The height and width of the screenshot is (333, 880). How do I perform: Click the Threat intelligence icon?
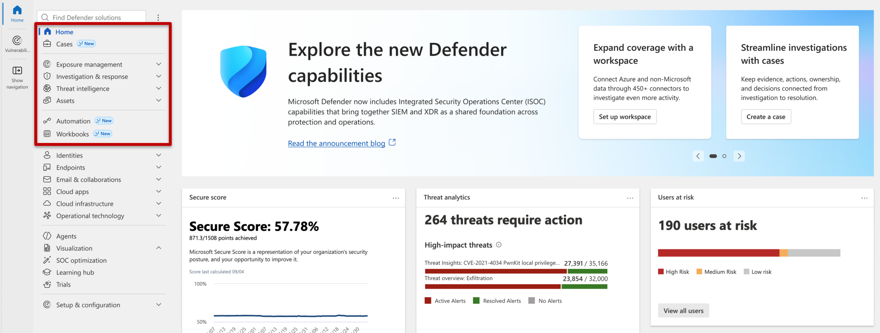click(x=47, y=88)
